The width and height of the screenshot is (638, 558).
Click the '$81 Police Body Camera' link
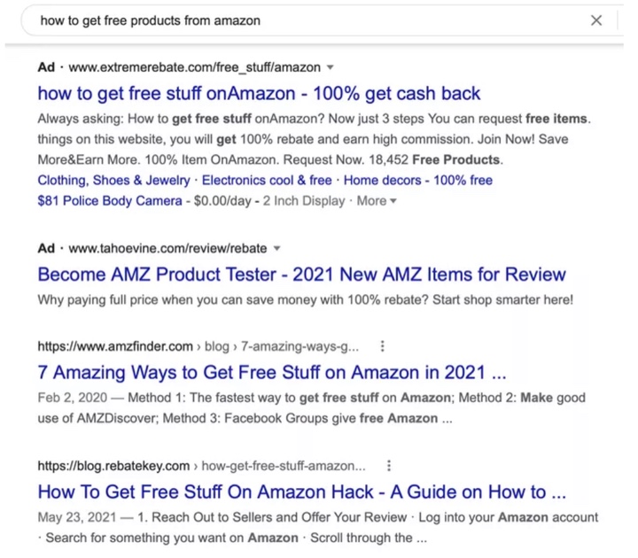pos(106,201)
